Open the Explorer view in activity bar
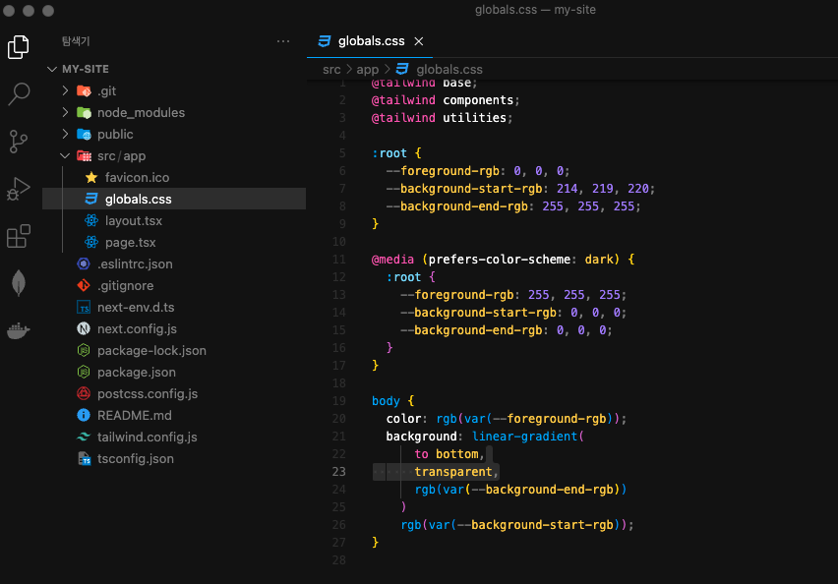This screenshot has width=838, height=584. tap(18, 47)
